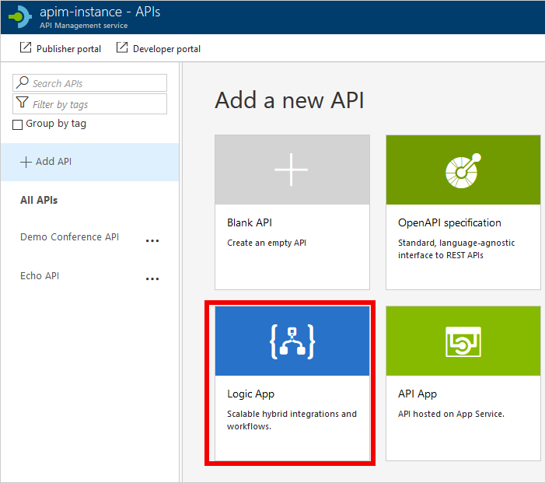Click 'Standard, language-agnostic interface' description
Screen dimensions: 545x483
pyautogui.click(x=456, y=249)
